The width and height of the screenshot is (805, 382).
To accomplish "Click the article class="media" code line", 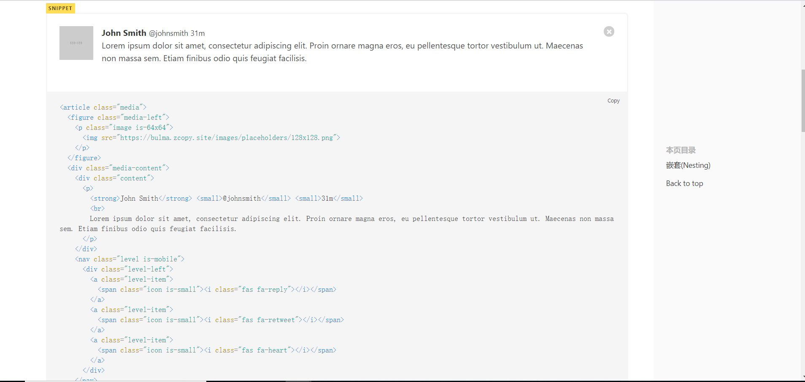I will [103, 108].
